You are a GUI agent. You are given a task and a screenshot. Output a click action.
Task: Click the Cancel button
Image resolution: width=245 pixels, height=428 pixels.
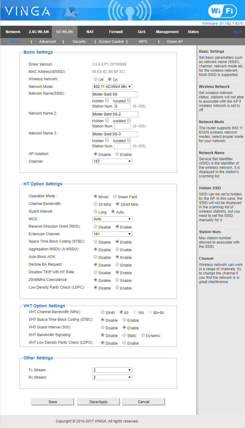[x=143, y=402]
